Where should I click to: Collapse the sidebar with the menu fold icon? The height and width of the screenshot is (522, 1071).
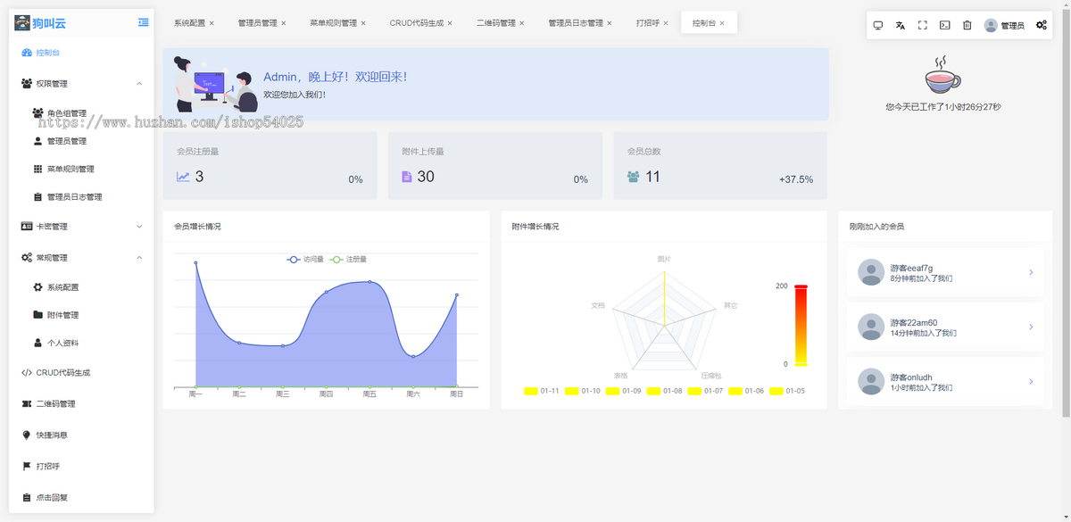pos(144,22)
